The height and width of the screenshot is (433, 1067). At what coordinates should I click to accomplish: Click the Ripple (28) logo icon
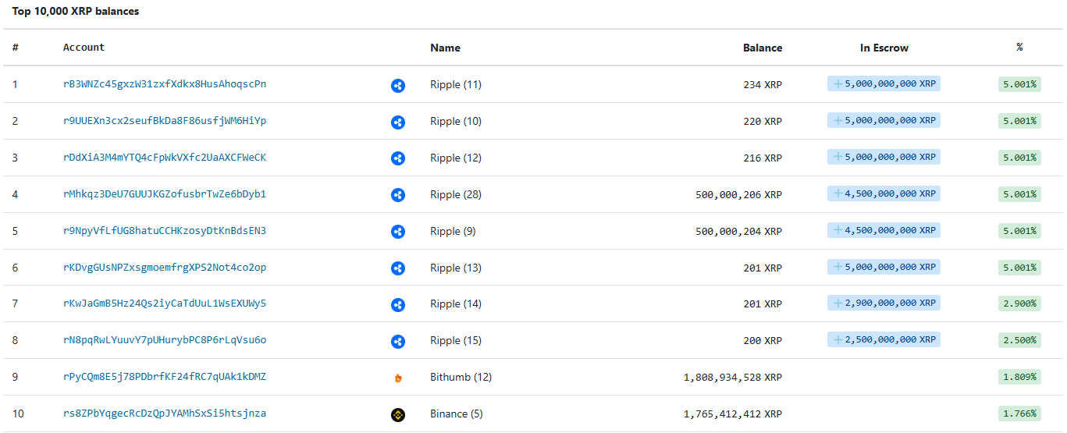398,196
